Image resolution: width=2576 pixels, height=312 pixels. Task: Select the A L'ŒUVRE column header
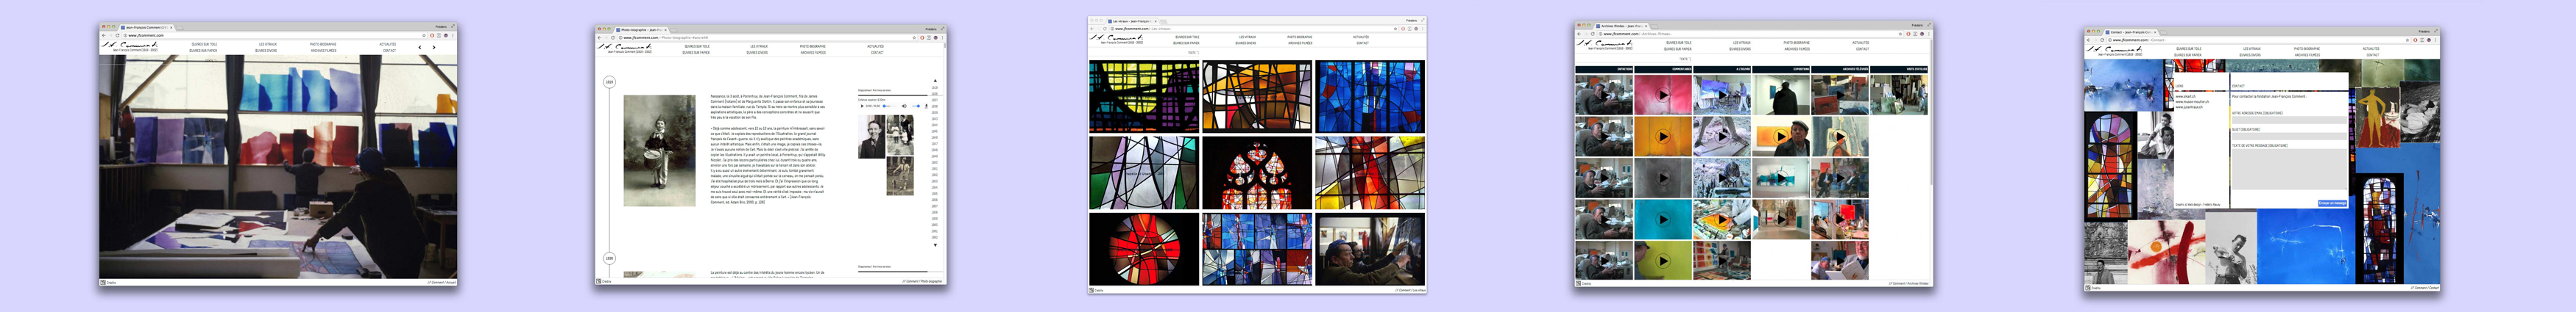tap(1723, 69)
